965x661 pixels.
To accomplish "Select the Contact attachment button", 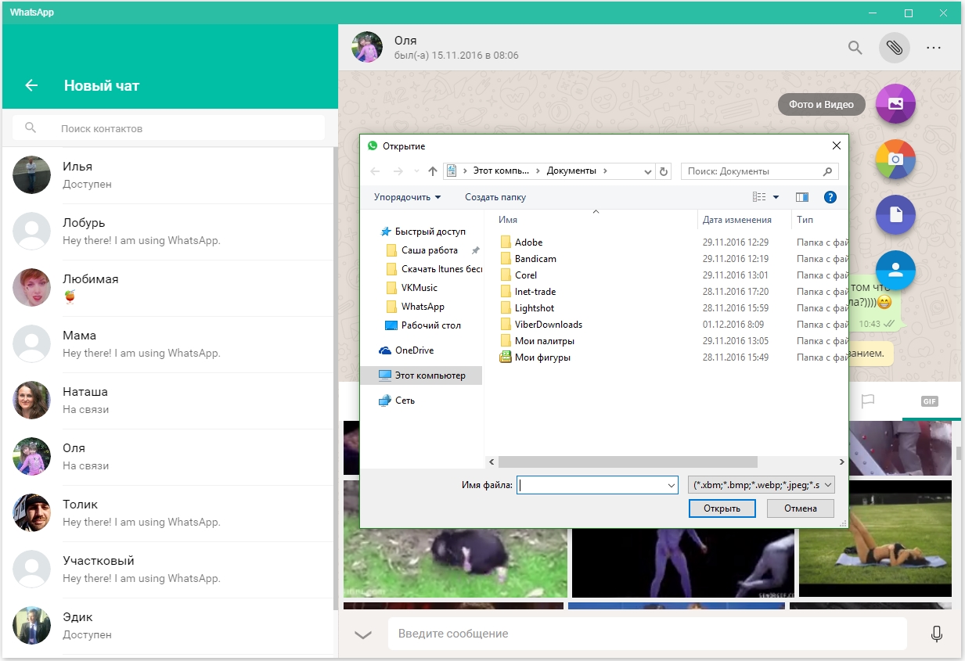I will (895, 271).
